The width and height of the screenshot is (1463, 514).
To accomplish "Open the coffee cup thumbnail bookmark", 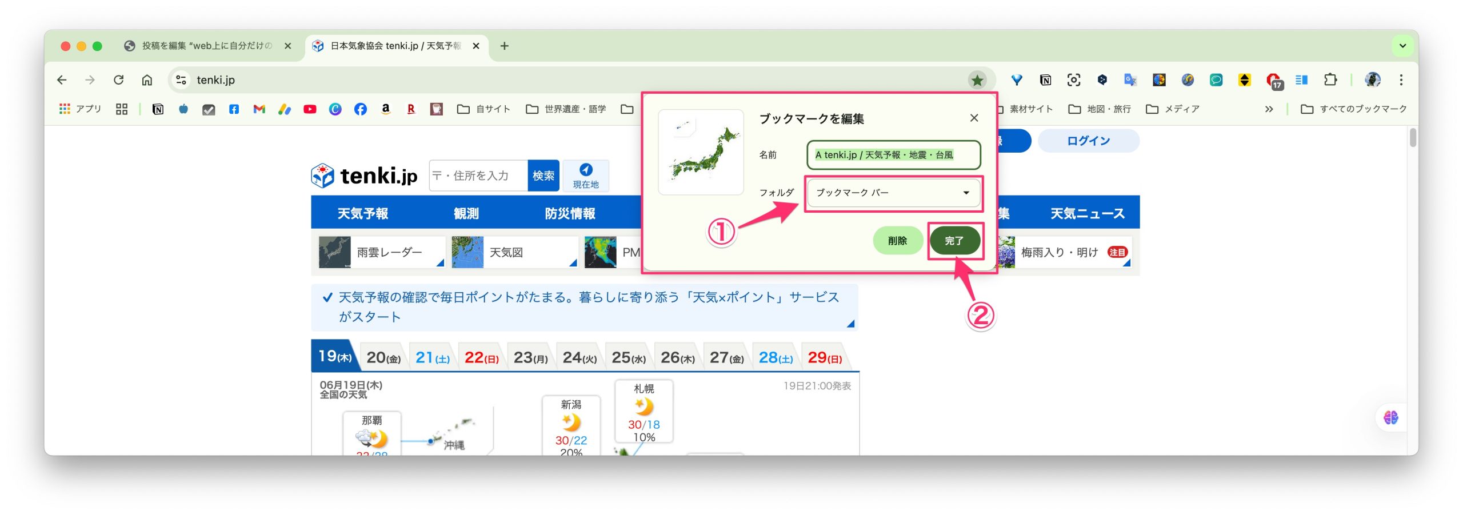I will pos(437,109).
